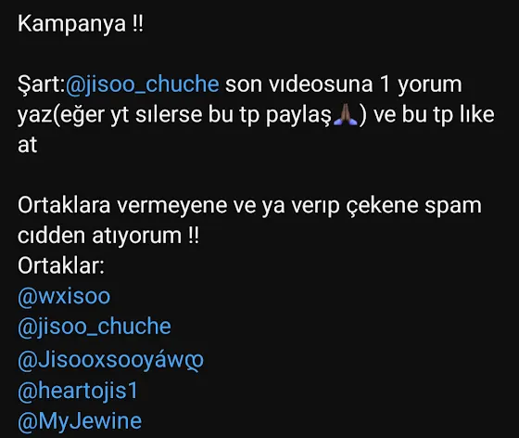
Task: Open @jisoo_chuche in the Ortaklar list
Action: (x=95, y=327)
